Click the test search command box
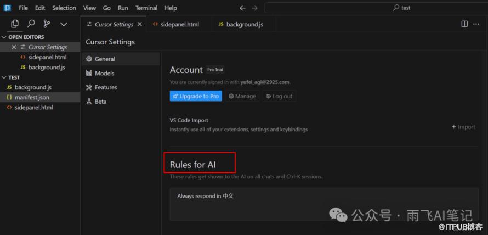The image size is (488, 235). [x=376, y=8]
